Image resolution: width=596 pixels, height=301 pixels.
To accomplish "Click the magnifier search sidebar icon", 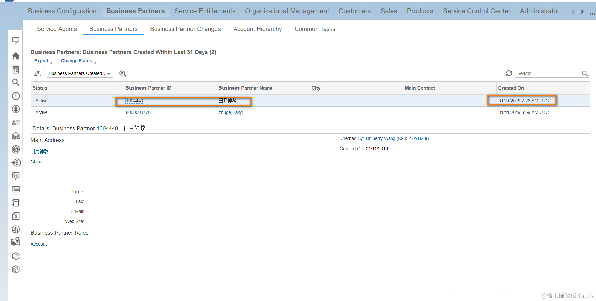I will (x=16, y=82).
